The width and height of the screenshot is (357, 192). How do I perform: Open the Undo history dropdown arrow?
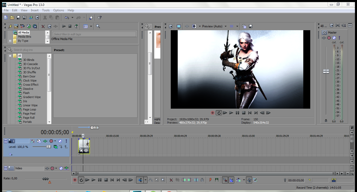[72, 18]
